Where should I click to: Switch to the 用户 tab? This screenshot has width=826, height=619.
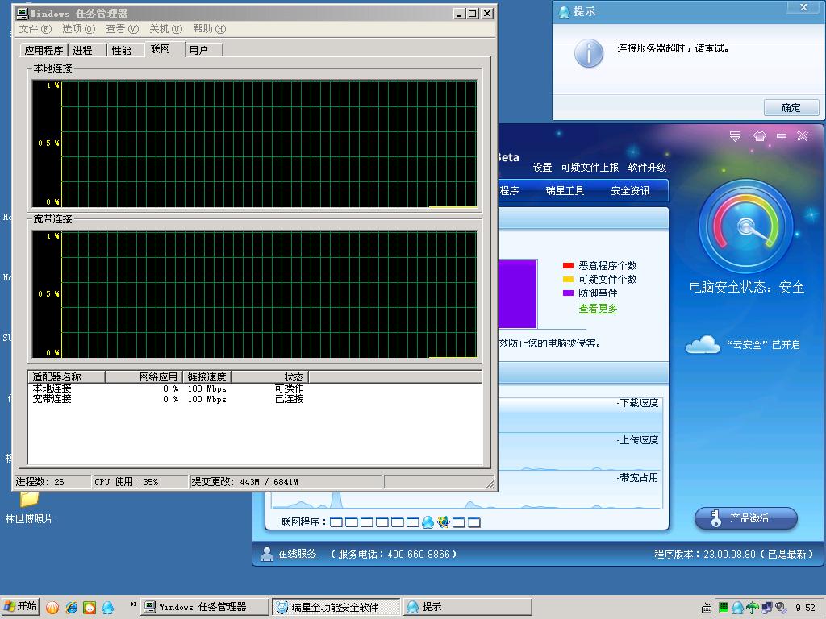click(204, 50)
